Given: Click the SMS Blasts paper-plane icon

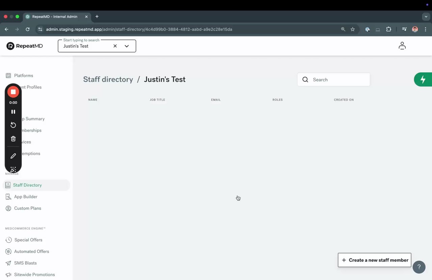Looking at the screenshot, I should (8, 263).
